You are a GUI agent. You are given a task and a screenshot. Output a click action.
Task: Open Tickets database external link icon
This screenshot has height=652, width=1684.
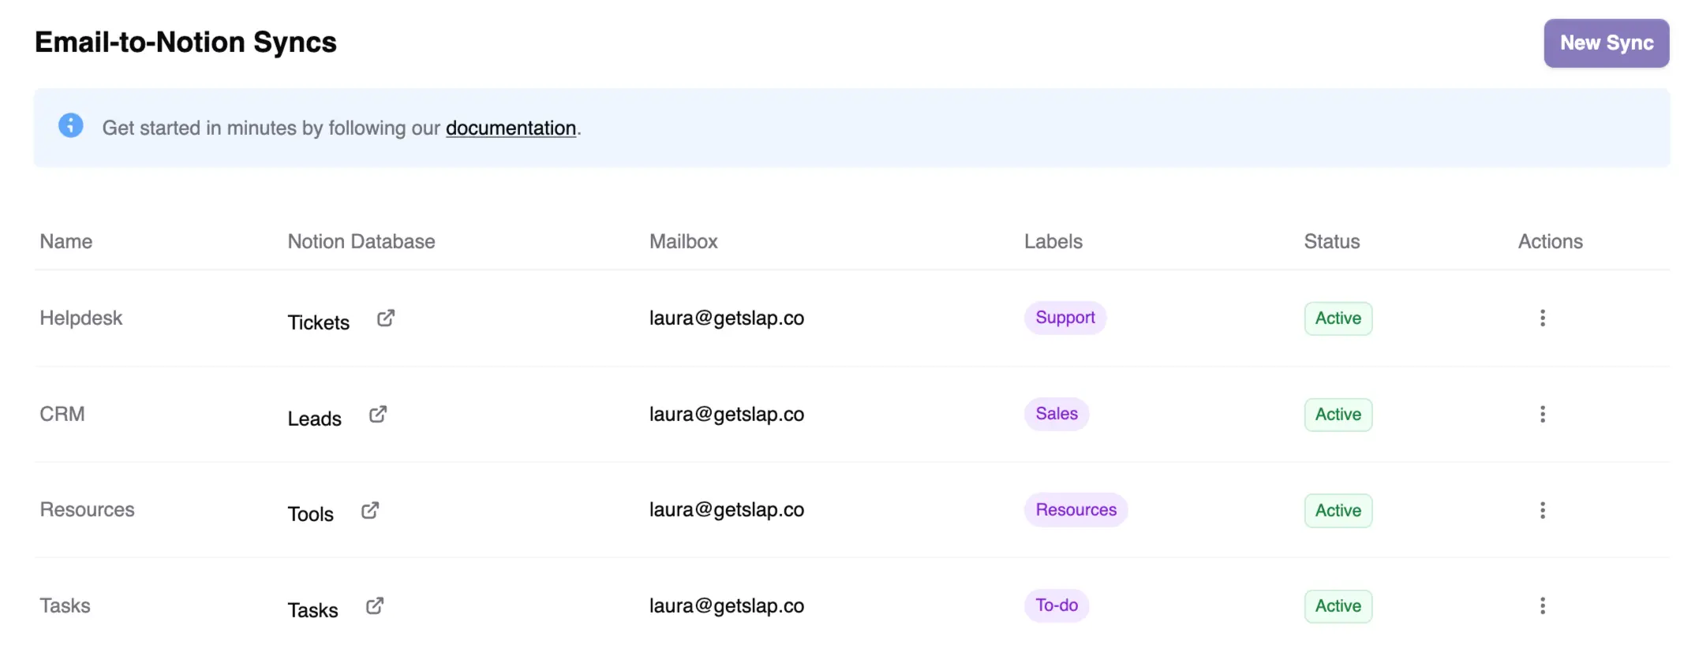tap(385, 319)
